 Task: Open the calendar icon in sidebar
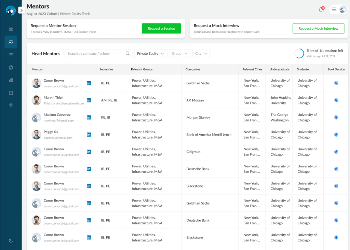click(x=11, y=93)
